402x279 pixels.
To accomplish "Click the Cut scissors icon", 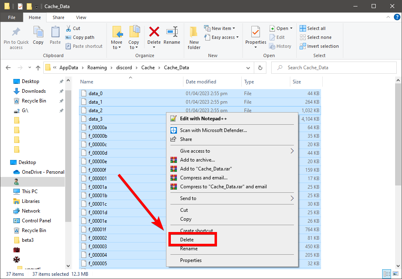I will pos(69,28).
